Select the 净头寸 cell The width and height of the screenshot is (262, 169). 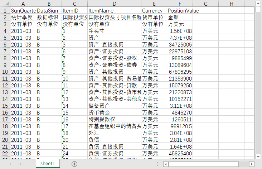click(115, 31)
